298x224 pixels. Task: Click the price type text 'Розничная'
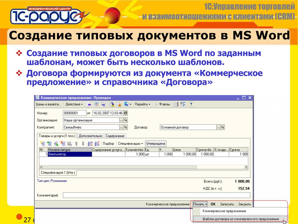58,181
